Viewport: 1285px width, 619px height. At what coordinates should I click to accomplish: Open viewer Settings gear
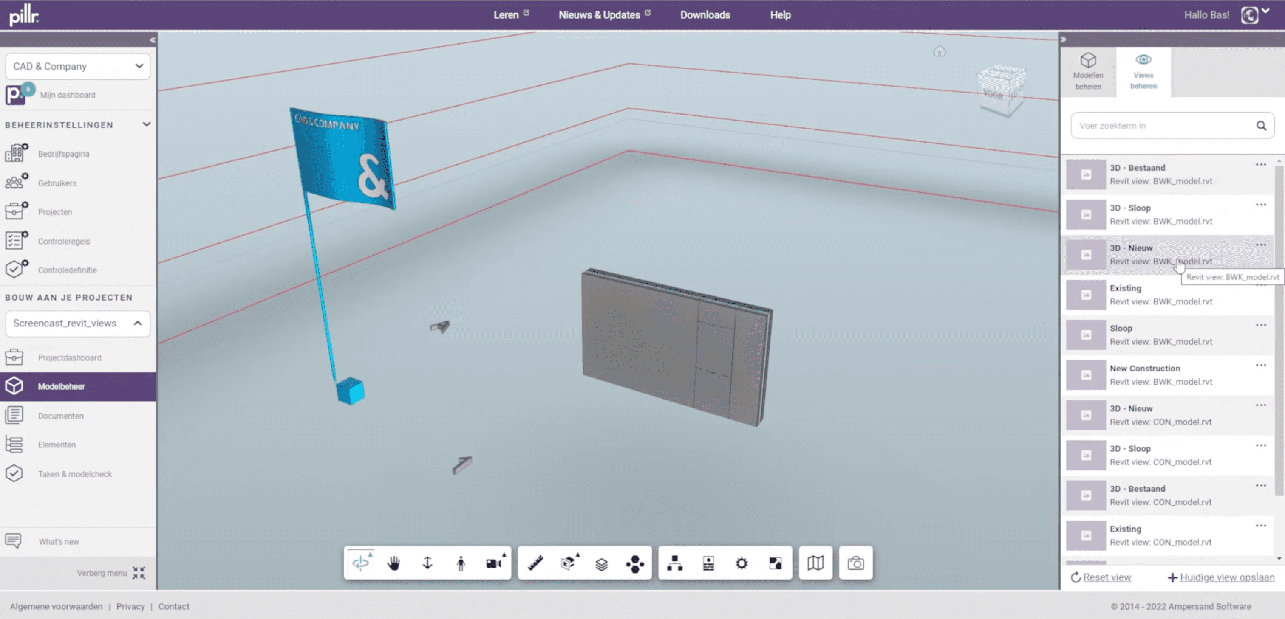coord(742,563)
